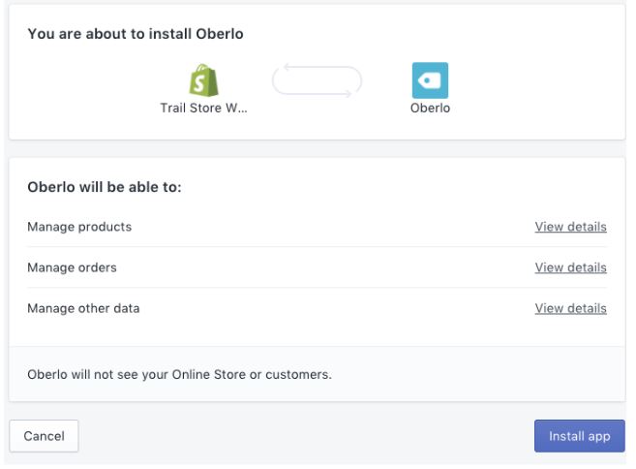
Task: Click the Manage other data permission text
Action: pyautogui.click(x=83, y=308)
